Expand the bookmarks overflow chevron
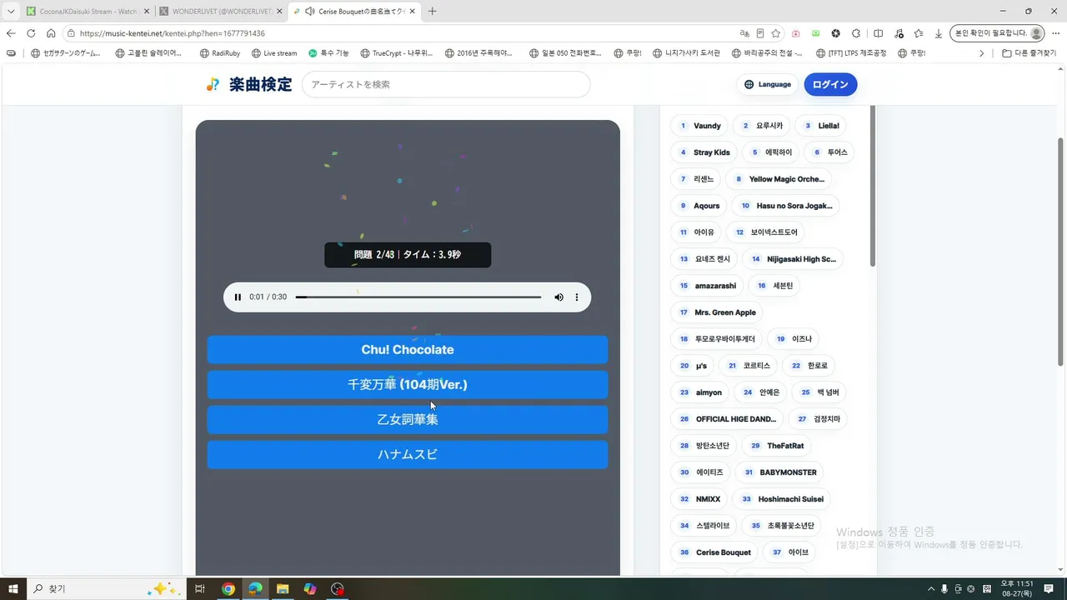The image size is (1067, 600). pyautogui.click(x=981, y=53)
